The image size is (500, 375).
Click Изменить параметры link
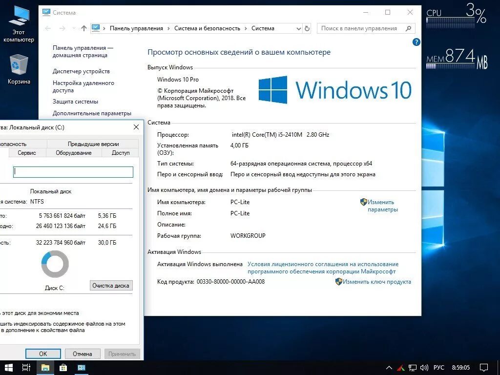382,206
